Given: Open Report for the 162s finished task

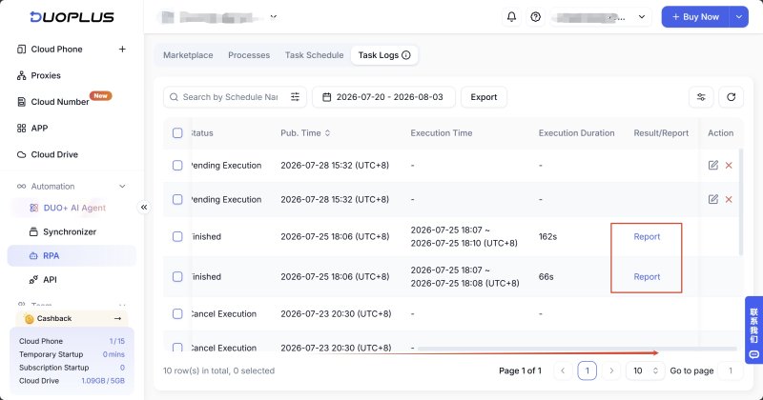Looking at the screenshot, I should 647,237.
